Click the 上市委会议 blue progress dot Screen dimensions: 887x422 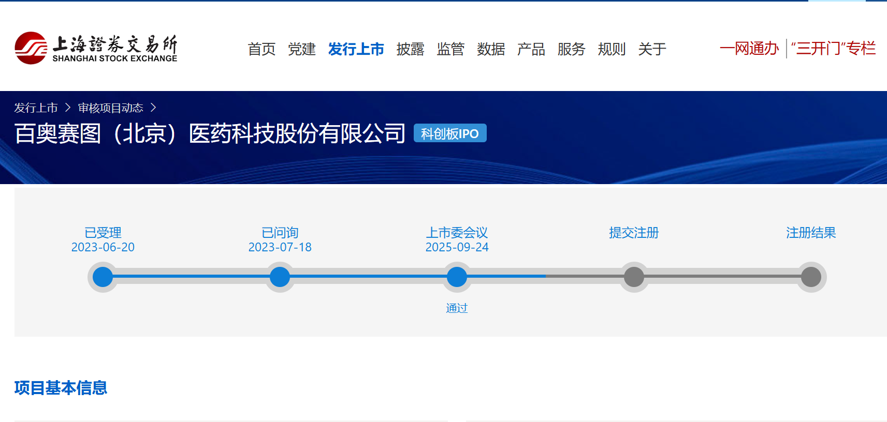457,277
